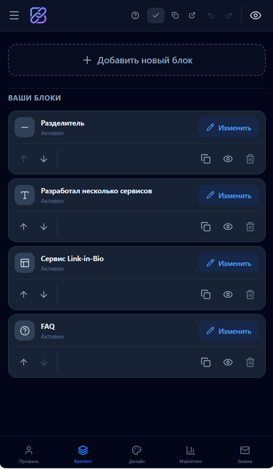The image size is (273, 469).
Task: Click the undo arrow in the toolbar
Action: pyautogui.click(x=210, y=15)
